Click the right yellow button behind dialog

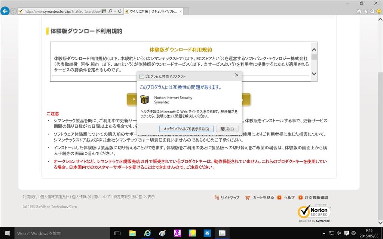246,99
